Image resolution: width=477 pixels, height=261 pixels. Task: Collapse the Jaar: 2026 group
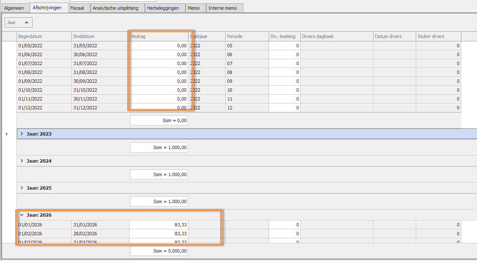pyautogui.click(x=22, y=215)
